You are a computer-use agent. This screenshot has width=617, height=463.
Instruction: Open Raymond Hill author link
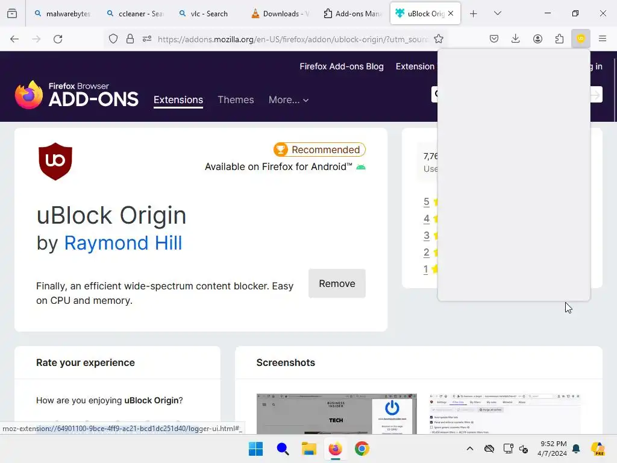[123, 243]
